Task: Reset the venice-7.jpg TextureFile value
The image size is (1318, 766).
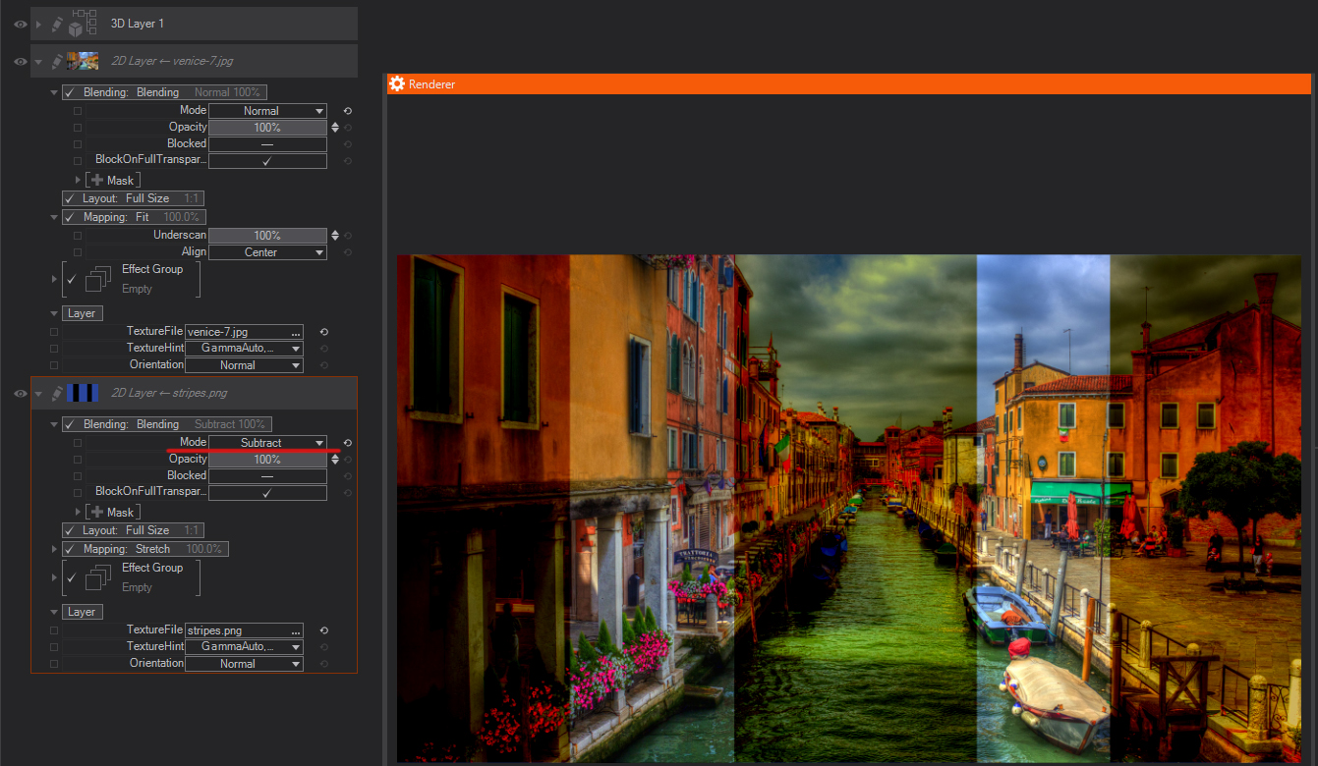Action: click(x=324, y=332)
